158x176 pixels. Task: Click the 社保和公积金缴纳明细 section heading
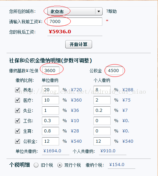(50, 60)
